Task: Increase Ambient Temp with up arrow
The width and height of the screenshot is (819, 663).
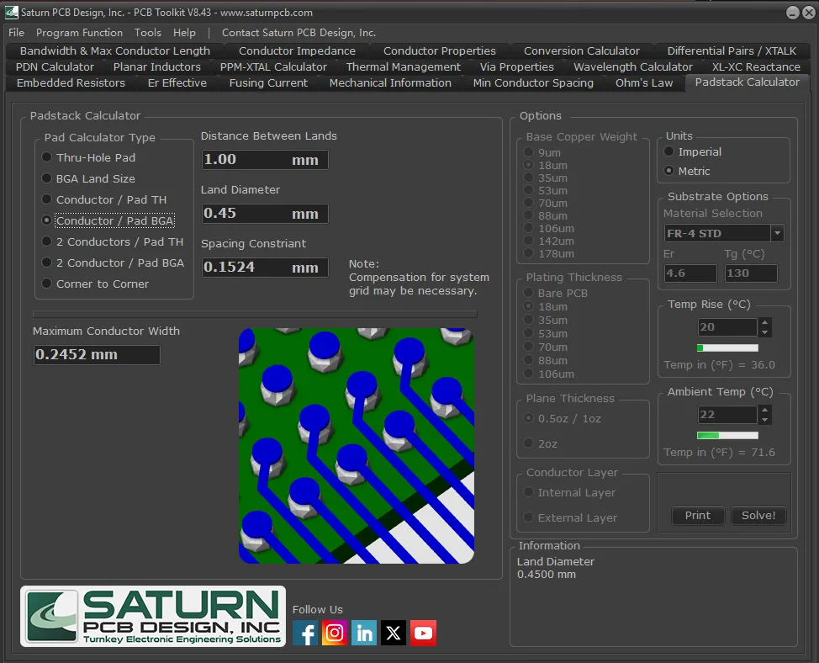Action: [x=764, y=410]
